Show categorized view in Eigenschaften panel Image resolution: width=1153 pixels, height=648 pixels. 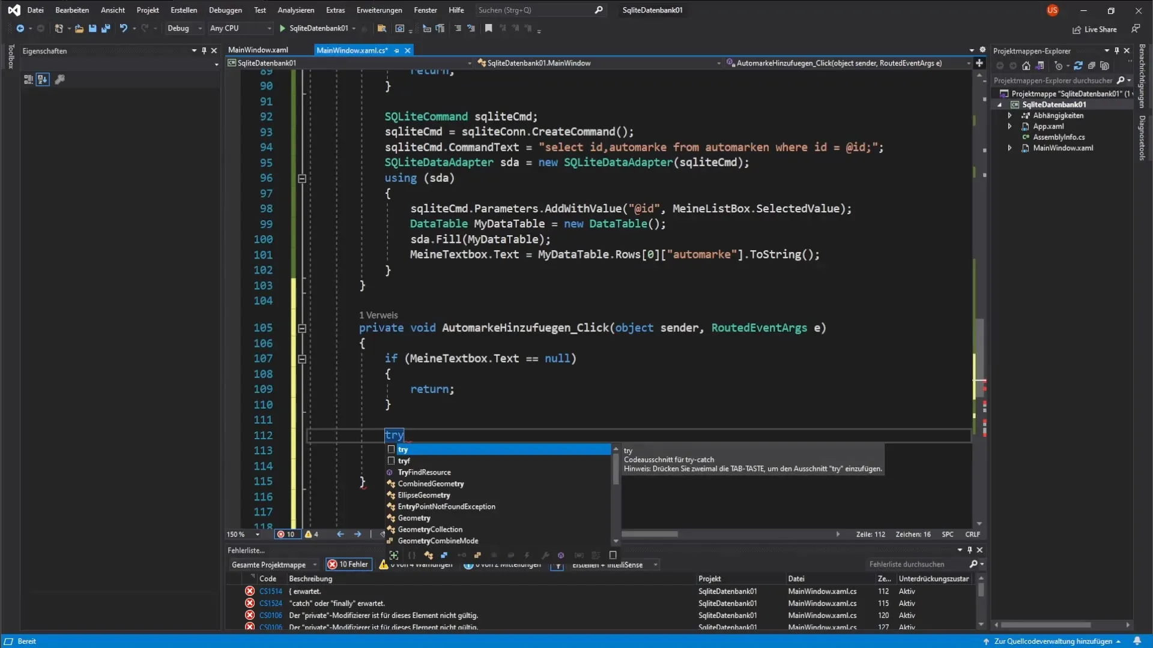tap(28, 79)
